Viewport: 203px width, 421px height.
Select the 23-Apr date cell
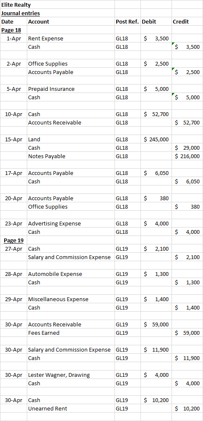click(14, 223)
